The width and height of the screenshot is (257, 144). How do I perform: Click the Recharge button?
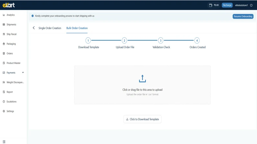point(227,5)
